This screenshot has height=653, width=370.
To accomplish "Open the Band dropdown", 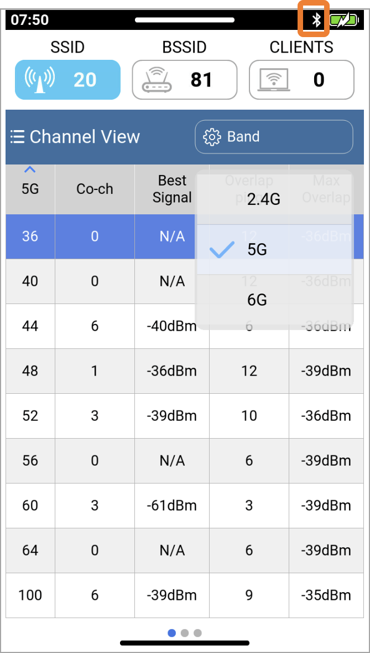I will [274, 137].
